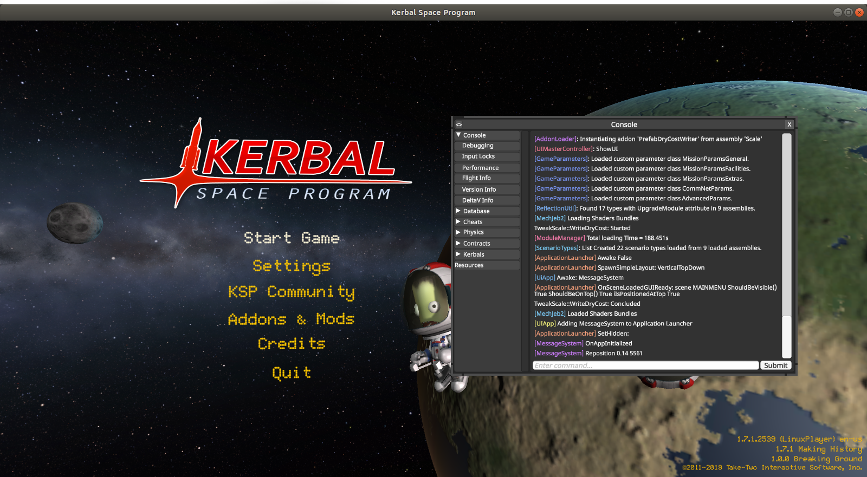Maximize the Kerbal Space Program window
This screenshot has height=477, width=867.
click(849, 12)
